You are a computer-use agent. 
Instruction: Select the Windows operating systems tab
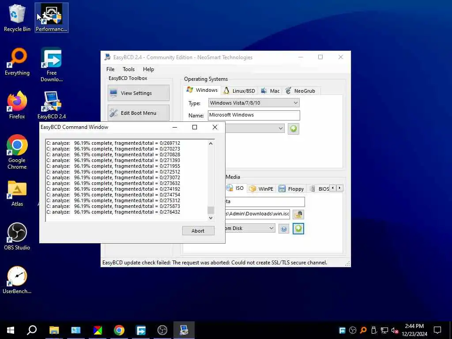tap(202, 90)
